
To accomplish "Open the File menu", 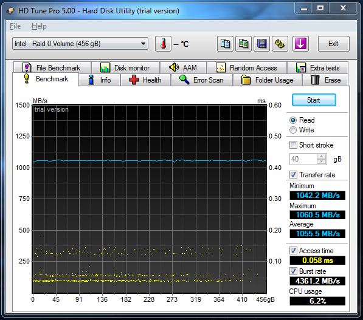I will (15, 26).
